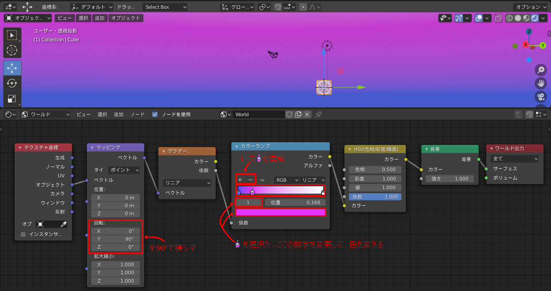Switch to Solid viewport shading

tap(517, 18)
